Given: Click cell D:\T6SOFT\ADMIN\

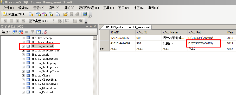Looking at the screenshot, I should click(x=207, y=38).
